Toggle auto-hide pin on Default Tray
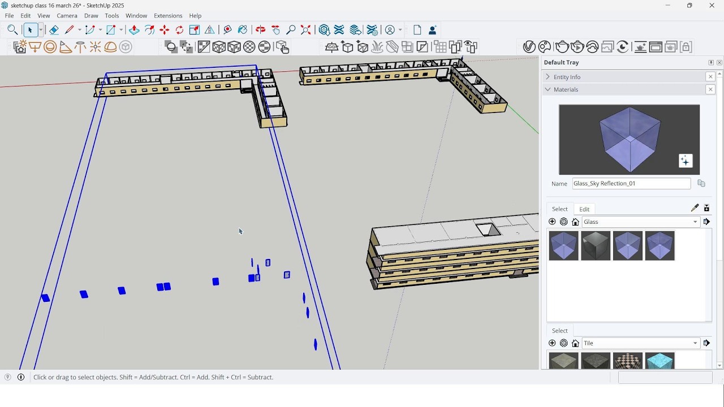Image resolution: width=724 pixels, height=407 pixels. coord(711,63)
